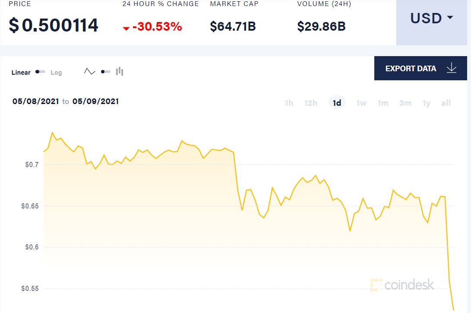Show all-time price history

tap(446, 103)
